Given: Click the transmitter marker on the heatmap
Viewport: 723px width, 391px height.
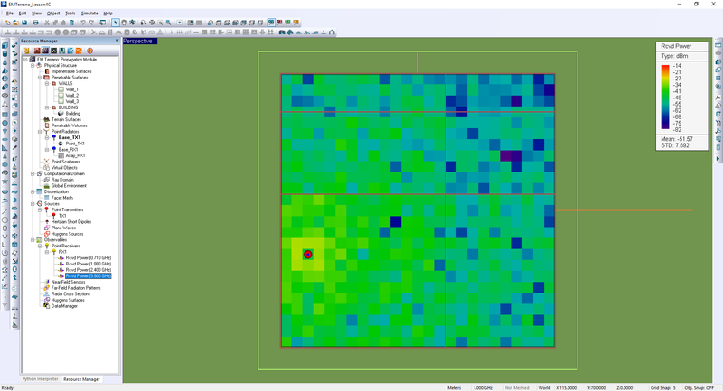Looking at the screenshot, I should [307, 255].
